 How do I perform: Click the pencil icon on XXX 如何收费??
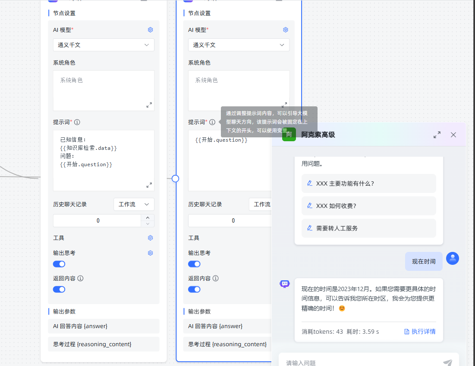[310, 205]
